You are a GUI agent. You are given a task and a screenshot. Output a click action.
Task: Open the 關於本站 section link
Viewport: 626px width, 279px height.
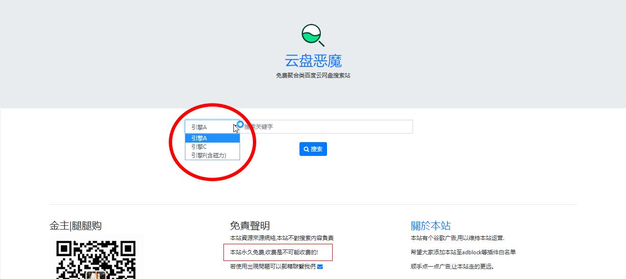click(430, 225)
